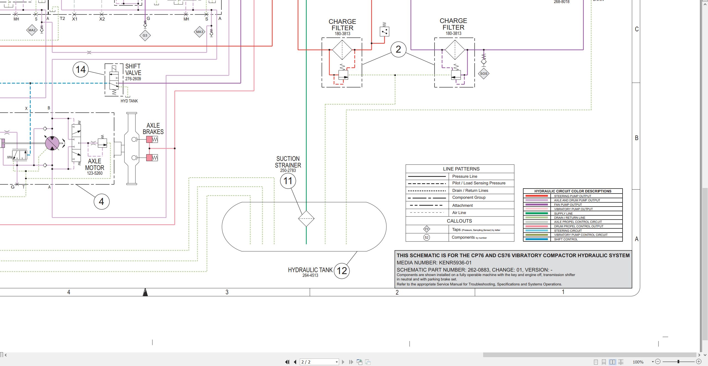Click the HYDRAULIC CIRCUIT COLOR DESCRIPTIONS heading
The image size is (708, 366).
(x=573, y=191)
